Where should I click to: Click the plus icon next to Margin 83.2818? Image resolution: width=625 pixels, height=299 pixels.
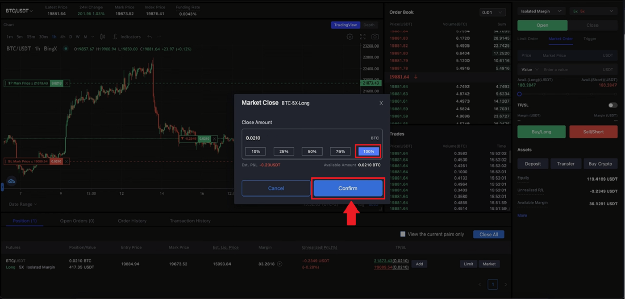[280, 264]
